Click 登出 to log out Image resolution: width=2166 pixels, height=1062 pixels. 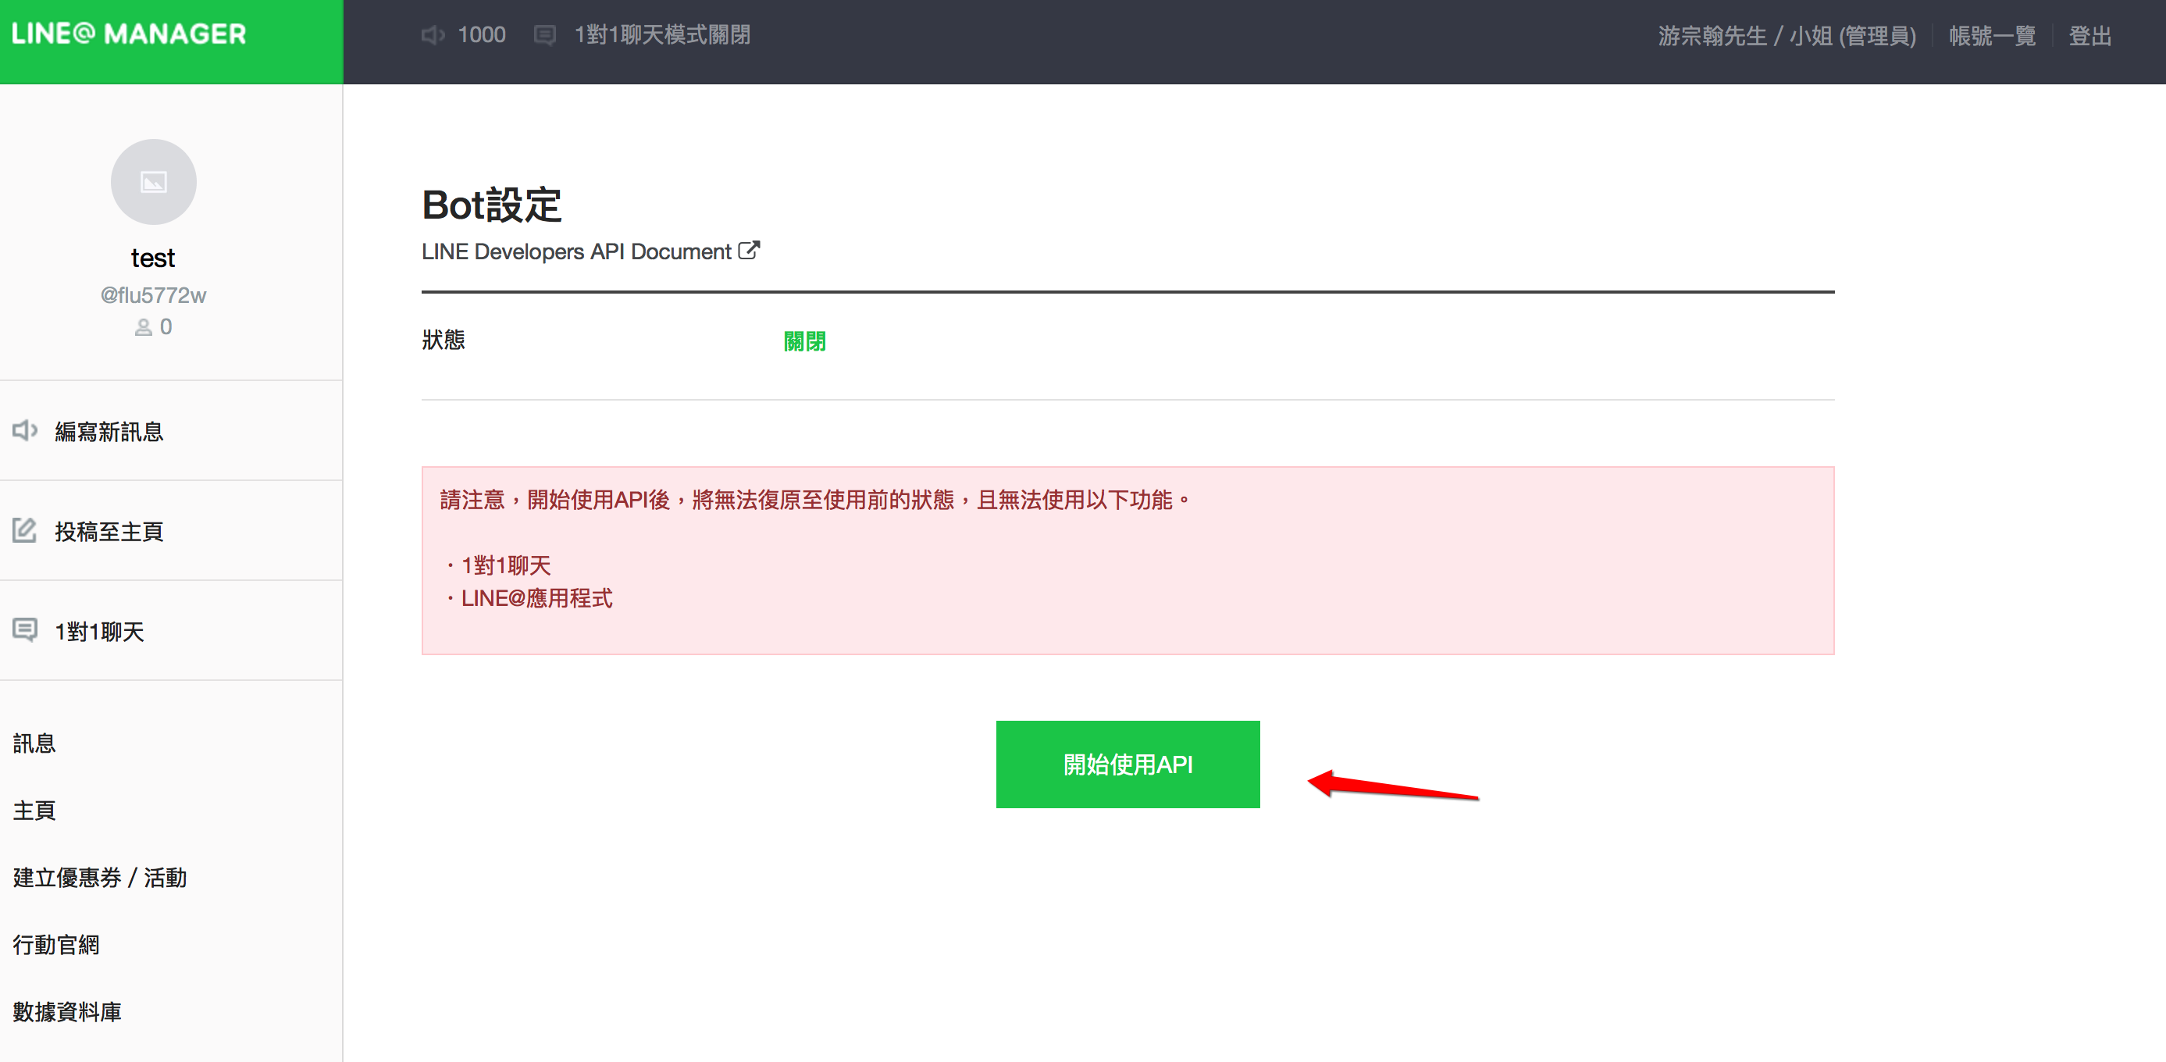click(x=2089, y=36)
